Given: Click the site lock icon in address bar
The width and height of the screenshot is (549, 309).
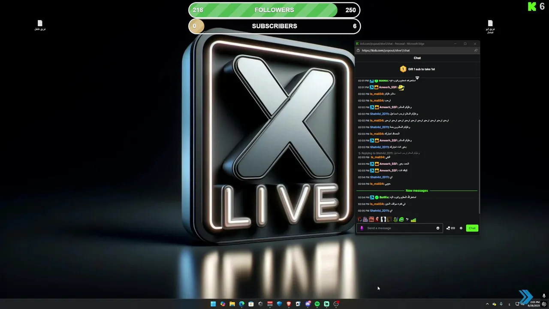Looking at the screenshot, I should click(x=358, y=50).
